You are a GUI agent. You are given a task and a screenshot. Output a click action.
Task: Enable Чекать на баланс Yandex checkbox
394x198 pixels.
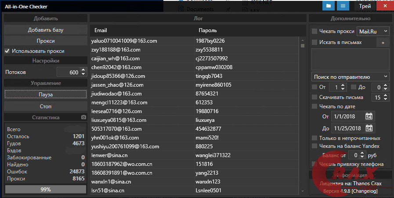tap(314, 146)
